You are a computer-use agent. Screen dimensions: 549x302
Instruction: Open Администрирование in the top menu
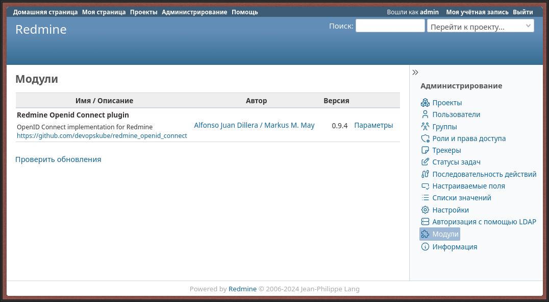(x=194, y=12)
